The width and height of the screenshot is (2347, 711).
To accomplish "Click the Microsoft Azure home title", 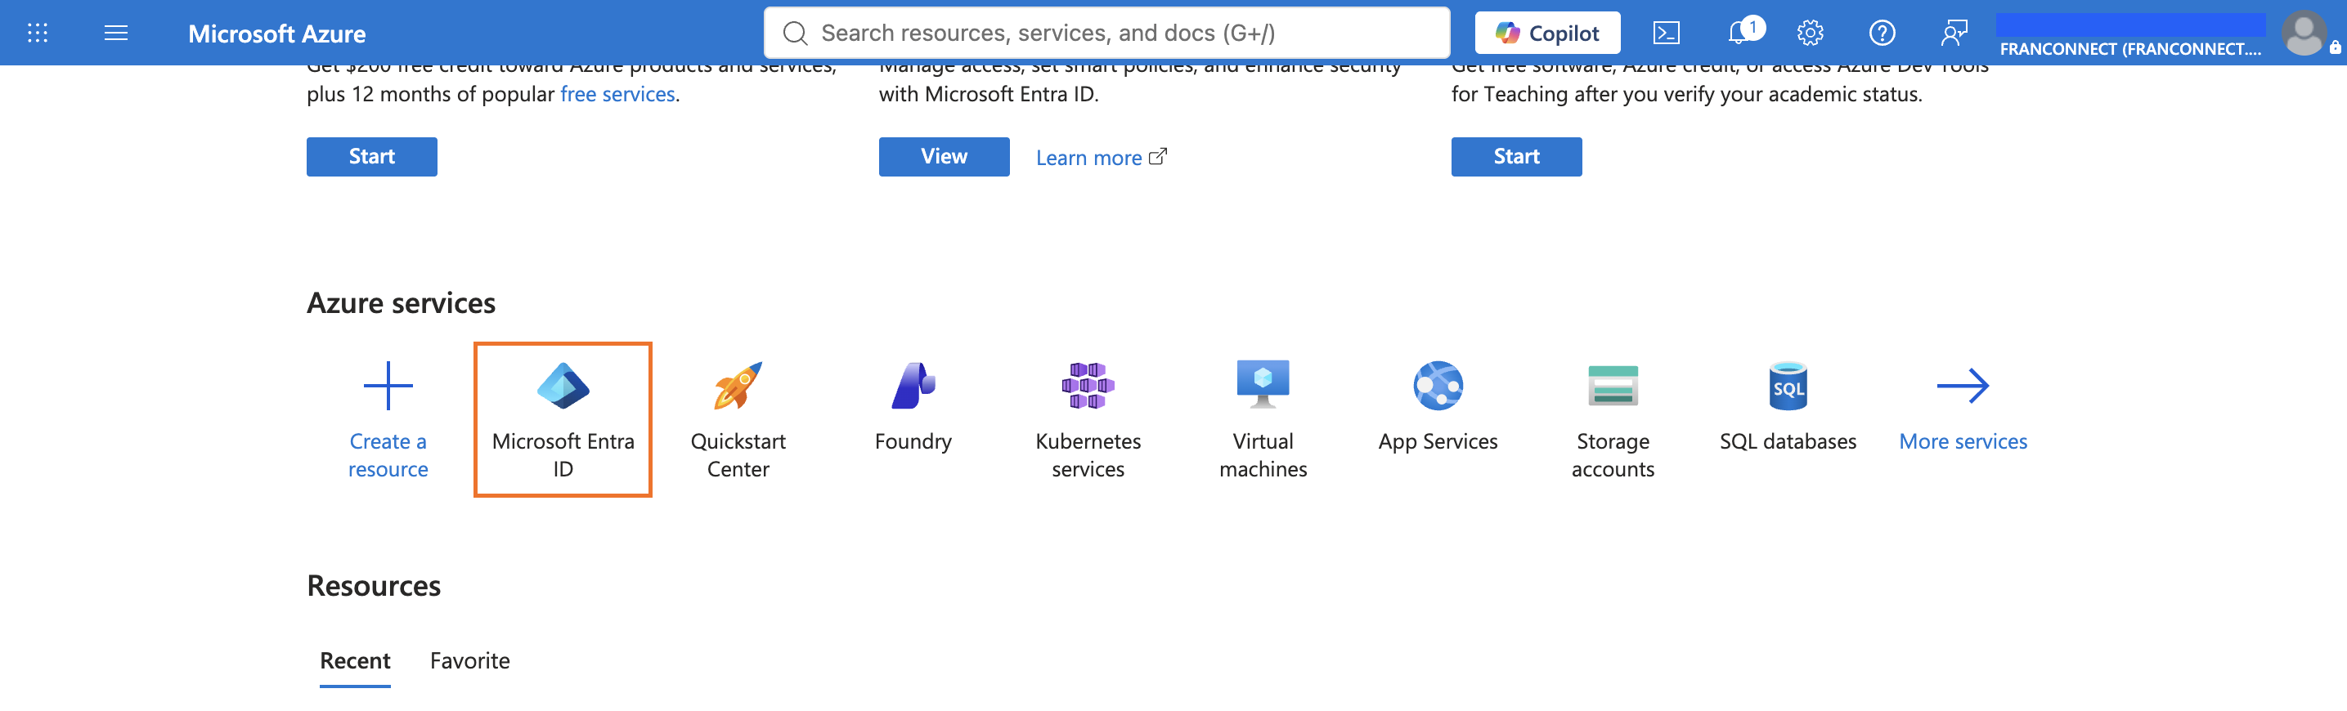I will tap(277, 34).
